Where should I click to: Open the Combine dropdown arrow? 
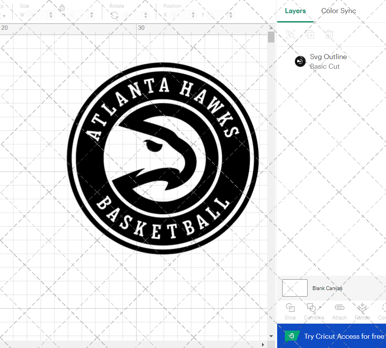pyautogui.click(x=319, y=308)
